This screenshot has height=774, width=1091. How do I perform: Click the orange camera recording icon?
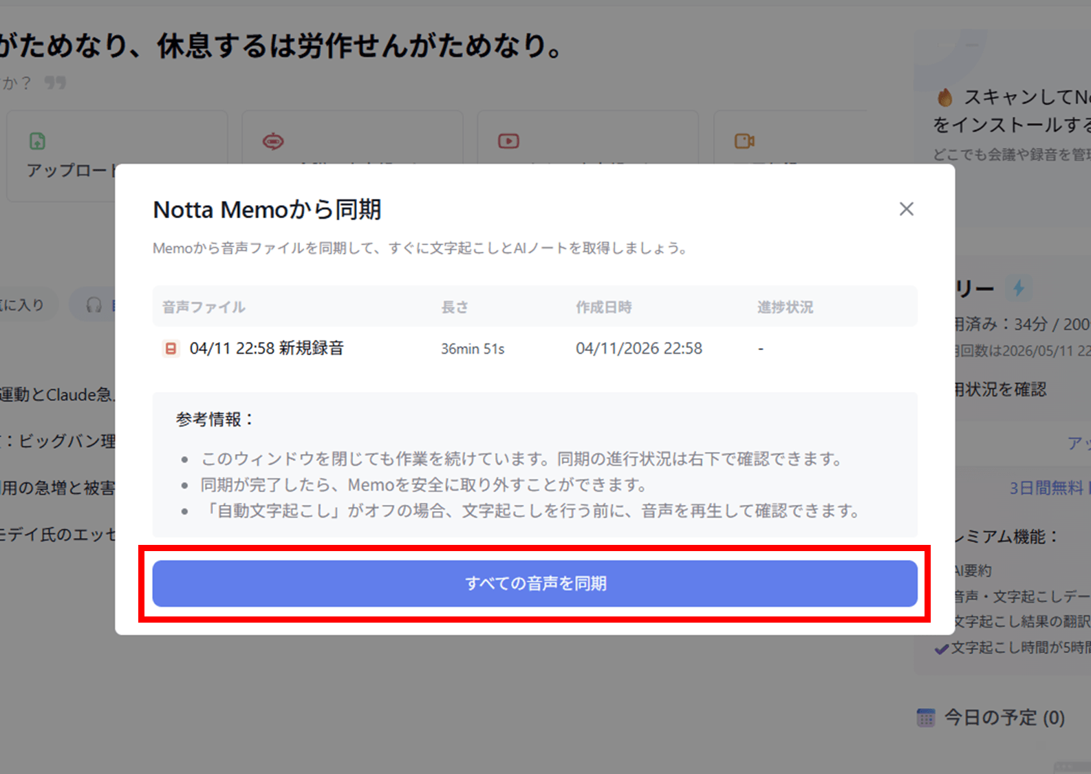[x=744, y=141]
